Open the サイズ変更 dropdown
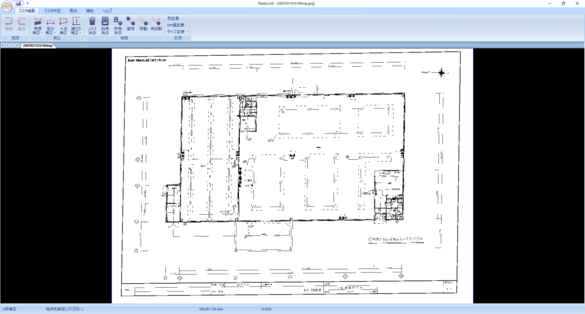Image resolution: width=585 pixels, height=314 pixels. pos(178,32)
